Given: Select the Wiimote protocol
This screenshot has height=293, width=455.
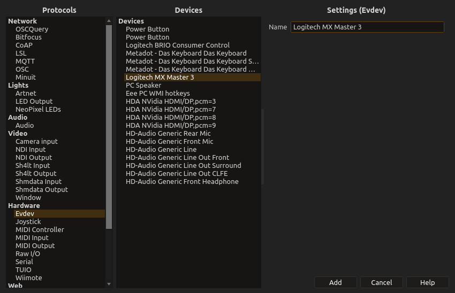Looking at the screenshot, I should coord(28,277).
